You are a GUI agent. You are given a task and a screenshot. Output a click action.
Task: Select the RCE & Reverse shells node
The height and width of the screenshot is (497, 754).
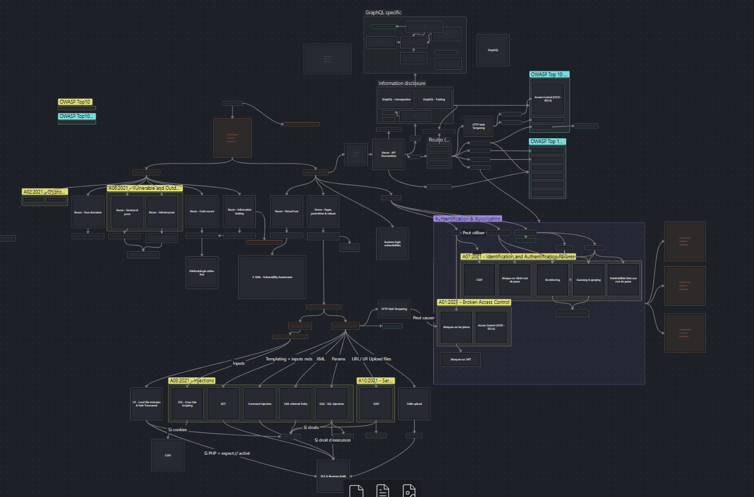point(332,476)
